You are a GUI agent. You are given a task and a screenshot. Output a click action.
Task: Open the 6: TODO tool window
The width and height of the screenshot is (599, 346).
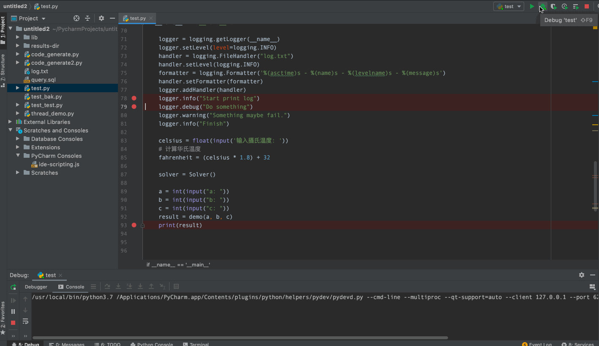(x=107, y=344)
